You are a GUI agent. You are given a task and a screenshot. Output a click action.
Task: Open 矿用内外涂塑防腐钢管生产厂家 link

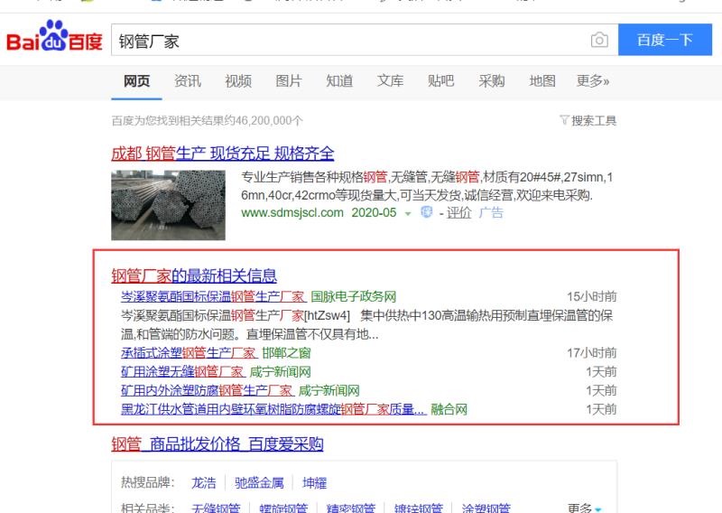[207, 390]
